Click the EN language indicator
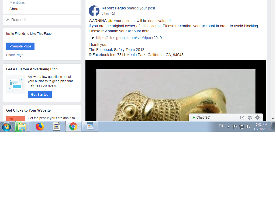This screenshot has width=276, height=207. click(221, 126)
